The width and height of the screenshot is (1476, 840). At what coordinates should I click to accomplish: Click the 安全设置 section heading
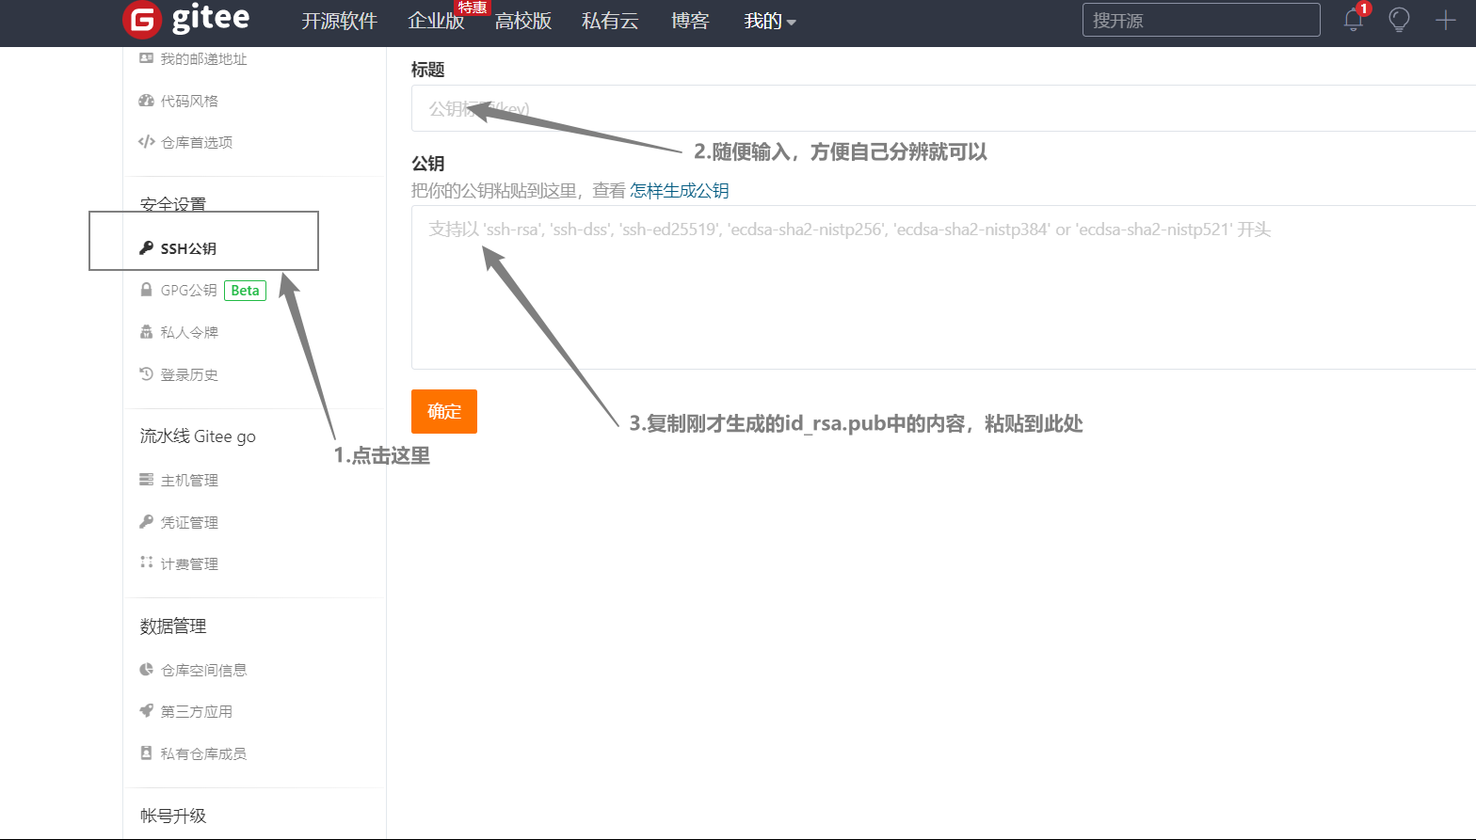click(x=173, y=204)
